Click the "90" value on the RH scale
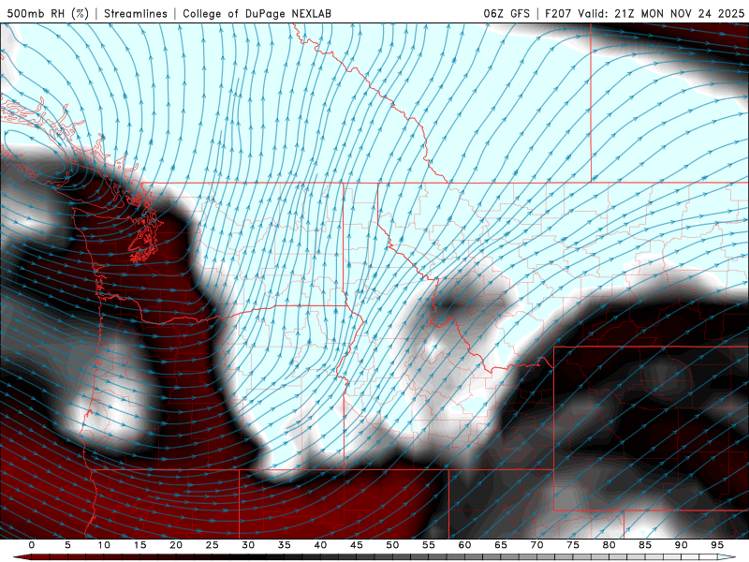This screenshot has height=562, width=749. click(x=681, y=545)
